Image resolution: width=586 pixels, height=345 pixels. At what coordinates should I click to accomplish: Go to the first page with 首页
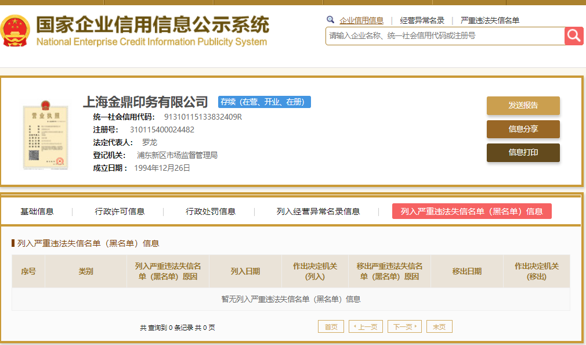point(331,326)
